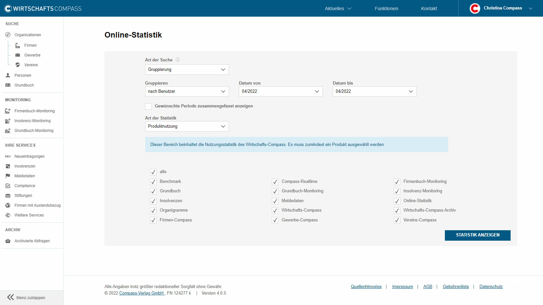
Task: Open the Art der Suche dropdown
Action: coord(187,70)
